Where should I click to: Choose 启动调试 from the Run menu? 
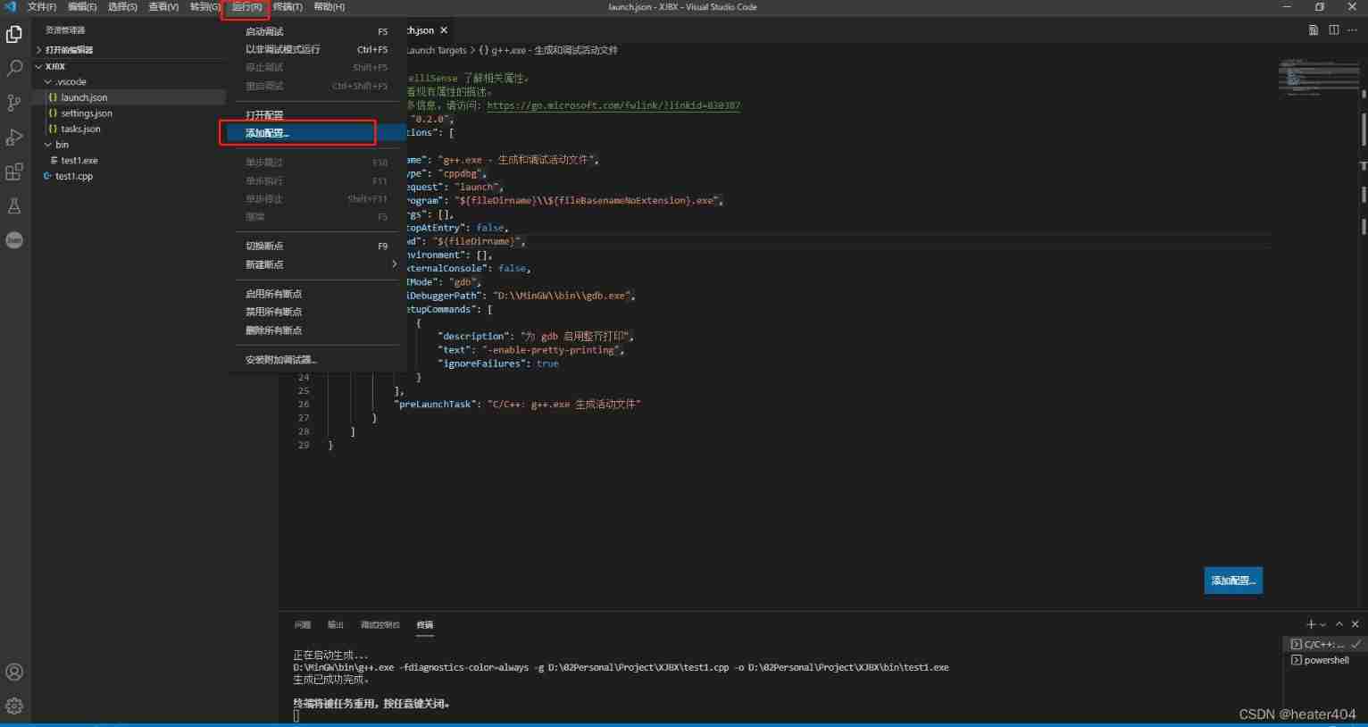(x=315, y=31)
